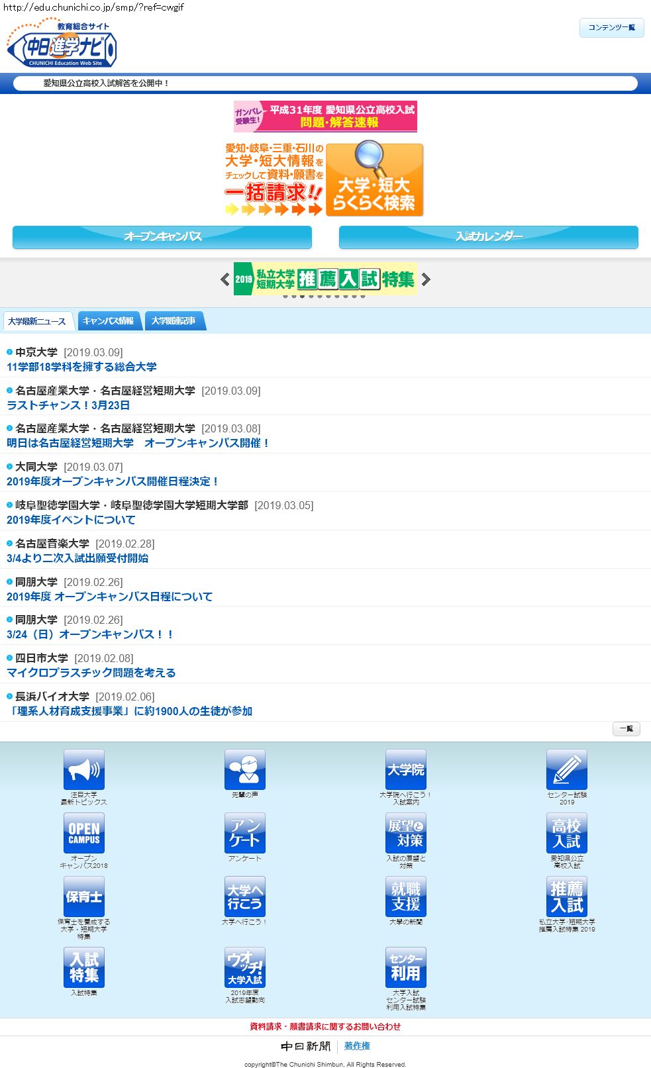Open the 大学院 入試案内 icon
The width and height of the screenshot is (651, 1068).
tap(406, 769)
